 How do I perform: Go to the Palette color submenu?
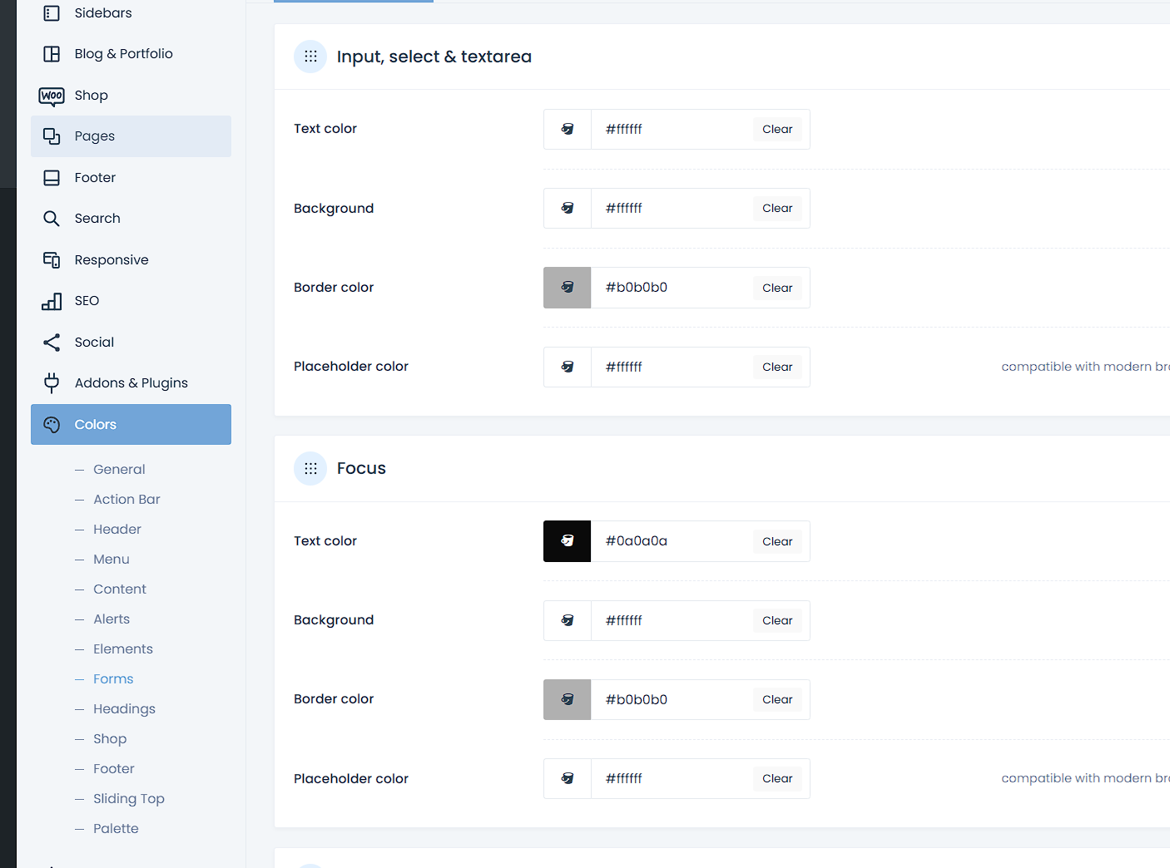[116, 829]
